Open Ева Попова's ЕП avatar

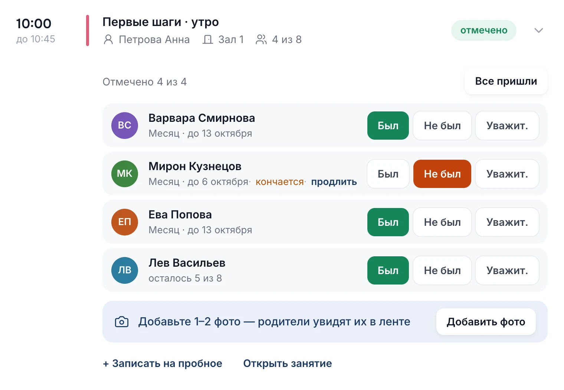125,222
